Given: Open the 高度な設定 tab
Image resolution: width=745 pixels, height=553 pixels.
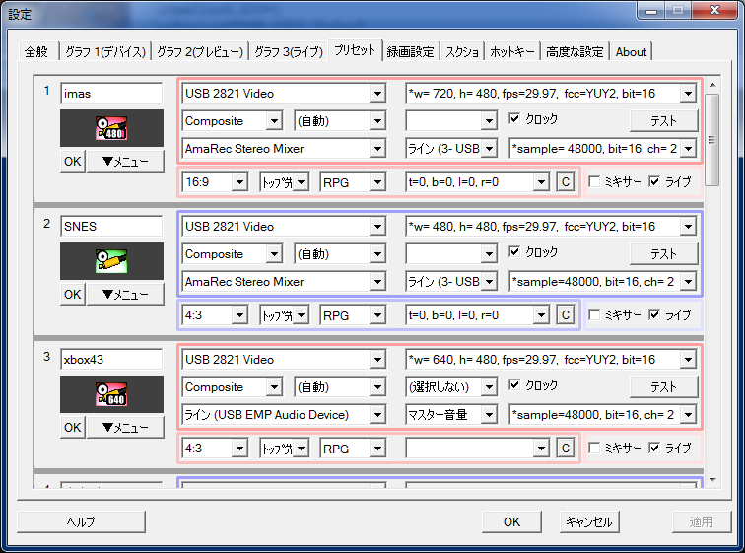Looking at the screenshot, I should [575, 52].
